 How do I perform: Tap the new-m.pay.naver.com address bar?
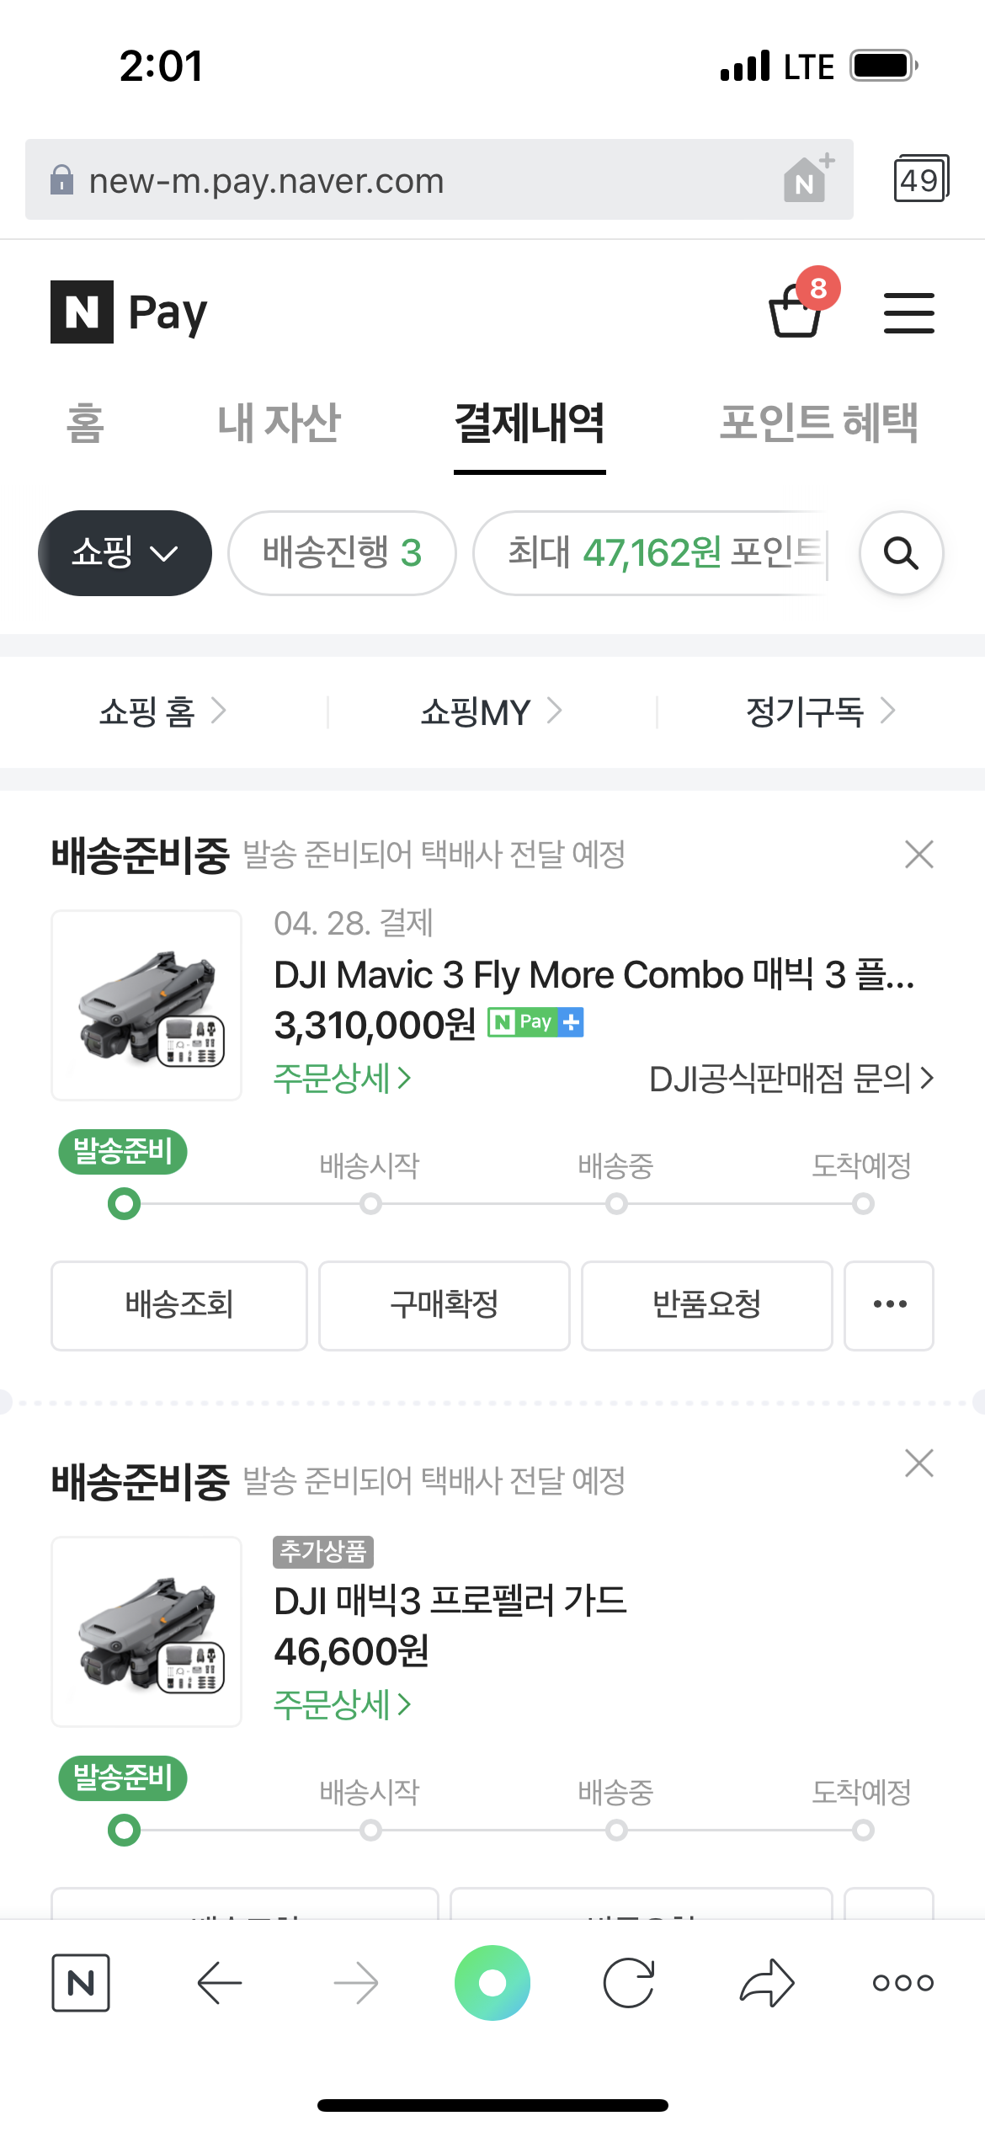click(421, 180)
